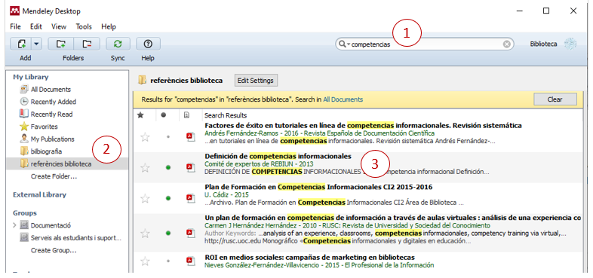The width and height of the screenshot is (593, 278).
Task: Click the Biblioteca profile avatar
Action: point(570,44)
